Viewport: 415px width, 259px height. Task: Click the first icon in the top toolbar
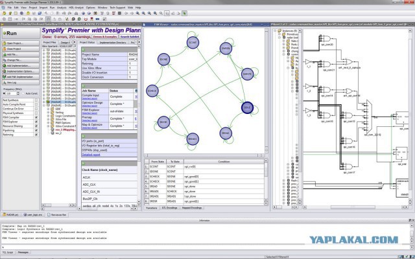tap(4, 13)
